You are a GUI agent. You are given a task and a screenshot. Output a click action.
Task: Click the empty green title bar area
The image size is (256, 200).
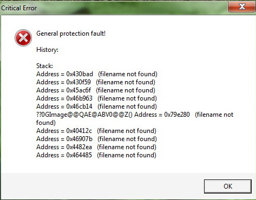point(132,8)
